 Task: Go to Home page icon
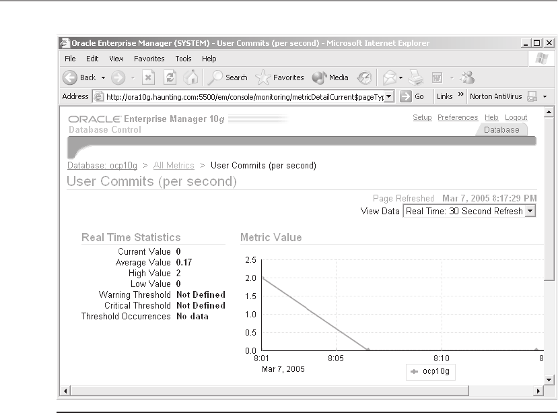pos(190,77)
